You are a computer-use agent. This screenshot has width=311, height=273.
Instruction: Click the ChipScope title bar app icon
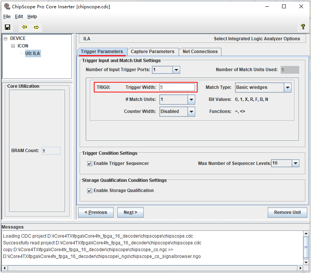(x=6, y=6)
